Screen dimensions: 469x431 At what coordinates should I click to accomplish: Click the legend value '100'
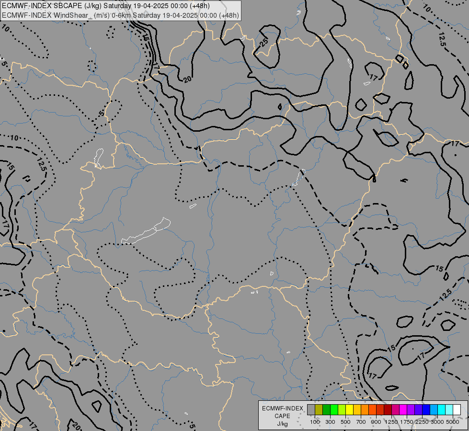315,422
